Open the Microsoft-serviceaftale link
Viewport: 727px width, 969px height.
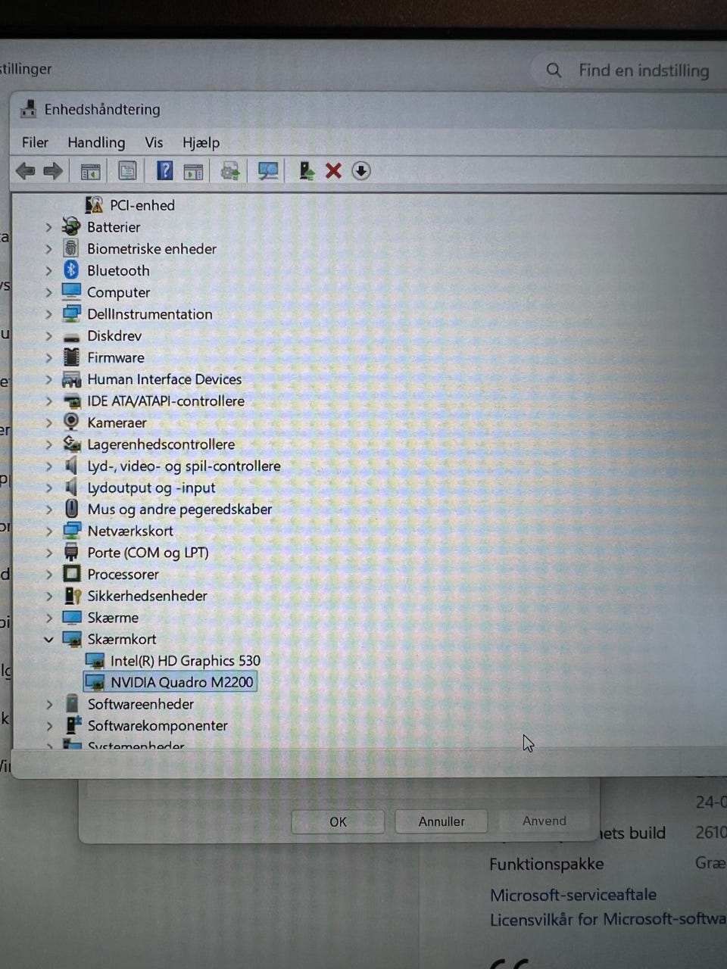[x=573, y=895]
